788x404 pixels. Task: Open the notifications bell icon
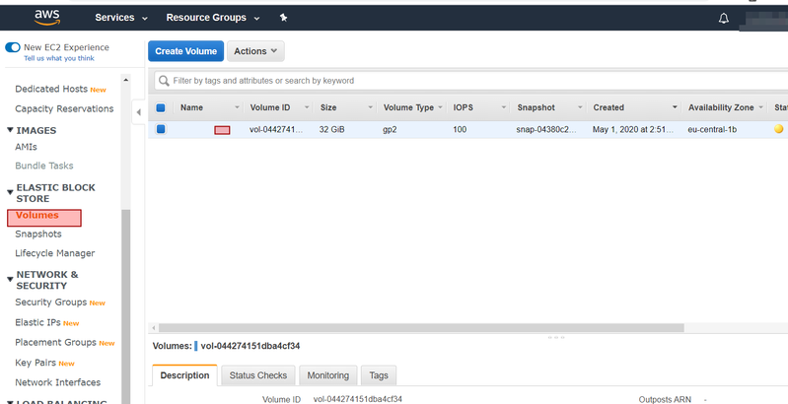pos(724,18)
